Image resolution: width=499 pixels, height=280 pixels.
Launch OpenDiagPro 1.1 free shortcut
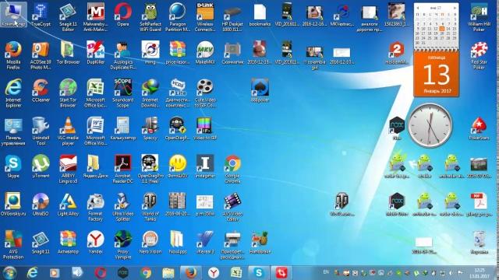coord(150,170)
